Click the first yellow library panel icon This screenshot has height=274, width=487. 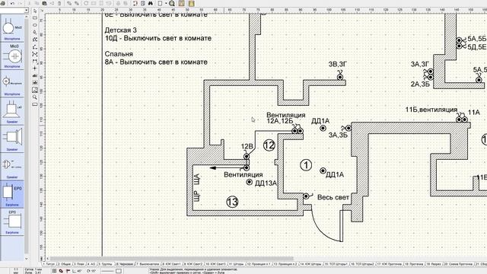coord(181,3)
